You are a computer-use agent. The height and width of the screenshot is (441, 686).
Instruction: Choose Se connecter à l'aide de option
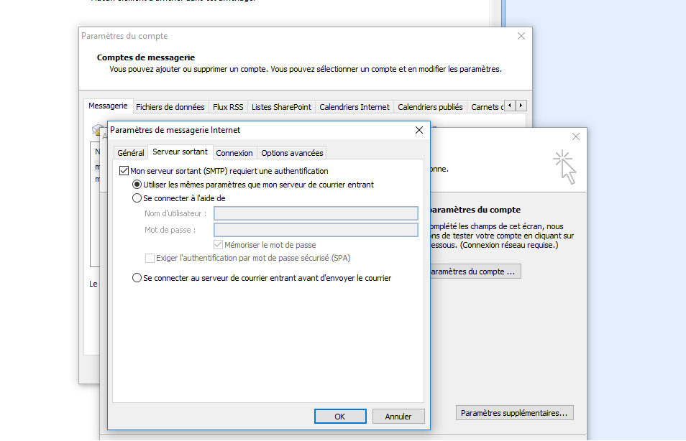coord(137,198)
